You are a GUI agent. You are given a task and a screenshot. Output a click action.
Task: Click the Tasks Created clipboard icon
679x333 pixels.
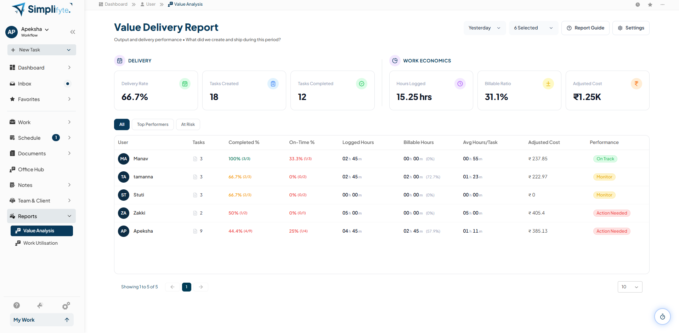(x=273, y=84)
